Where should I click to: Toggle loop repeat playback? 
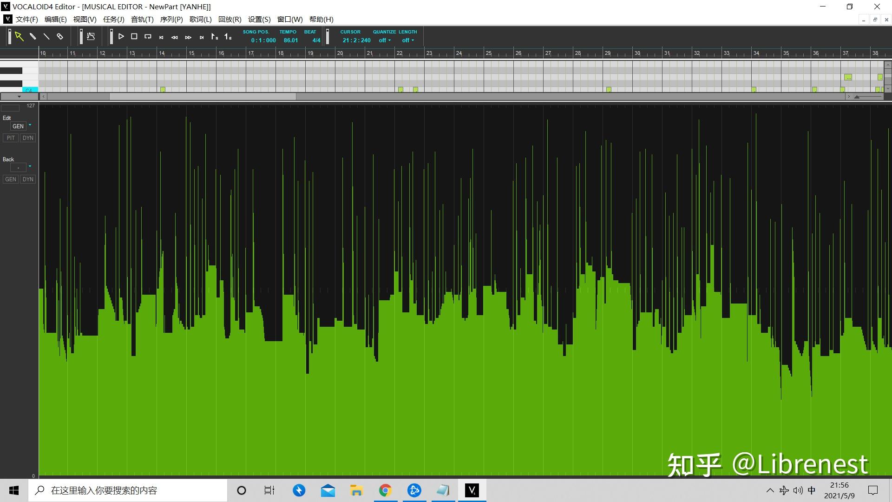pos(148,36)
